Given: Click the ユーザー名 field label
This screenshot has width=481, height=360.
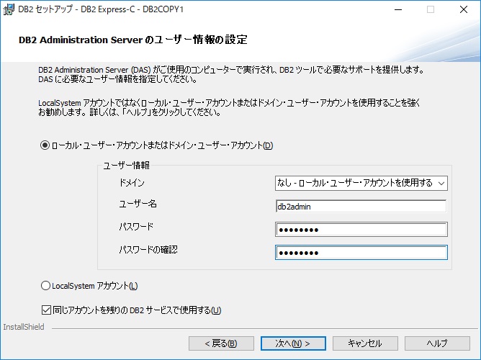Looking at the screenshot, I should (138, 204).
